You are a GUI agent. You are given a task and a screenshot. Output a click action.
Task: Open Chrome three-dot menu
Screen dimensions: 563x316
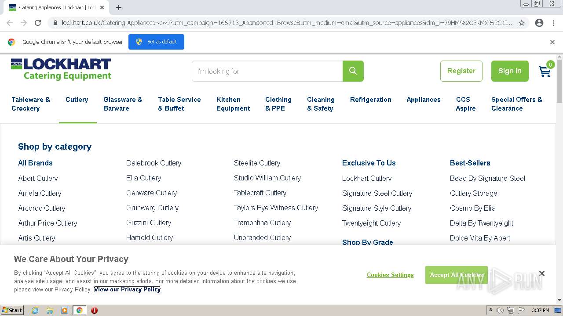(553, 23)
